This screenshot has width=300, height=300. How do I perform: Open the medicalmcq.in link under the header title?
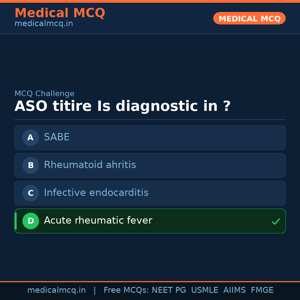tap(44, 24)
